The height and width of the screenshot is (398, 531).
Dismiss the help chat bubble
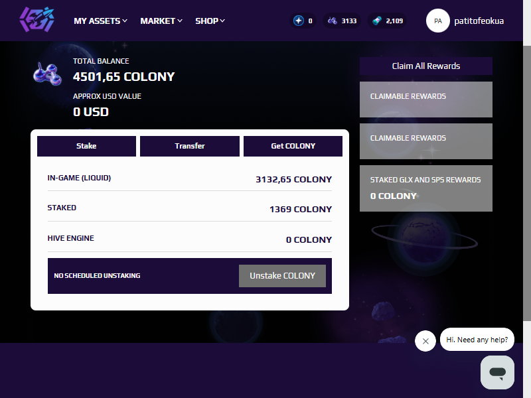tap(425, 341)
